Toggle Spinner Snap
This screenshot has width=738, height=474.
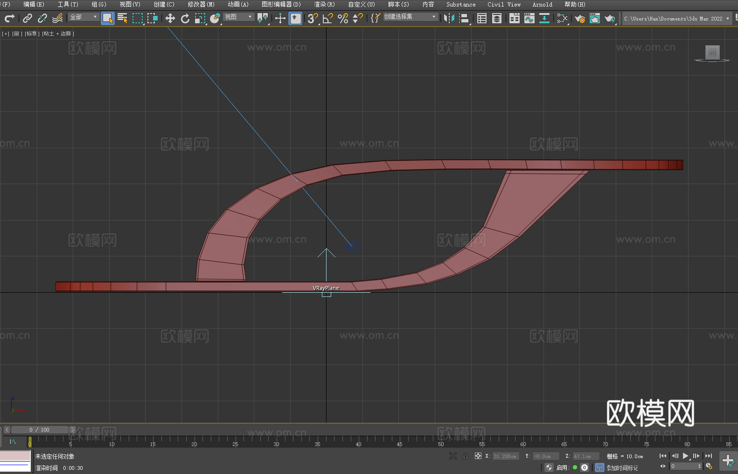click(358, 18)
